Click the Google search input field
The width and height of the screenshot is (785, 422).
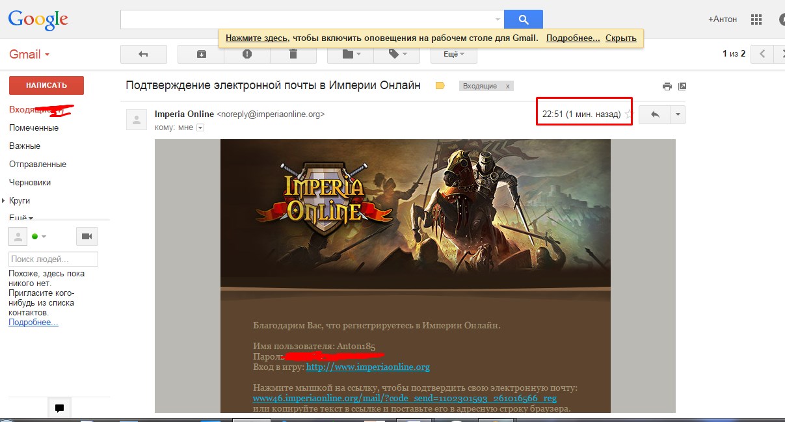coord(306,19)
